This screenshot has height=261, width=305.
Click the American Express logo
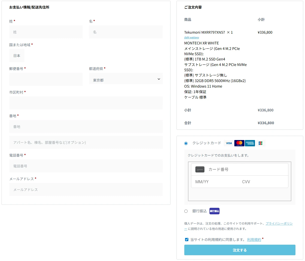click(x=250, y=143)
